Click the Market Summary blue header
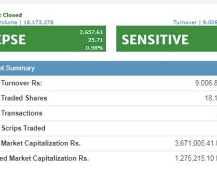217x170 pixels. tap(108, 68)
